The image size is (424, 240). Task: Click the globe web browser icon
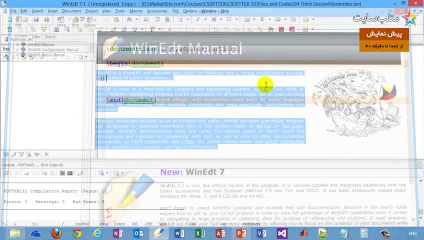pos(167,19)
